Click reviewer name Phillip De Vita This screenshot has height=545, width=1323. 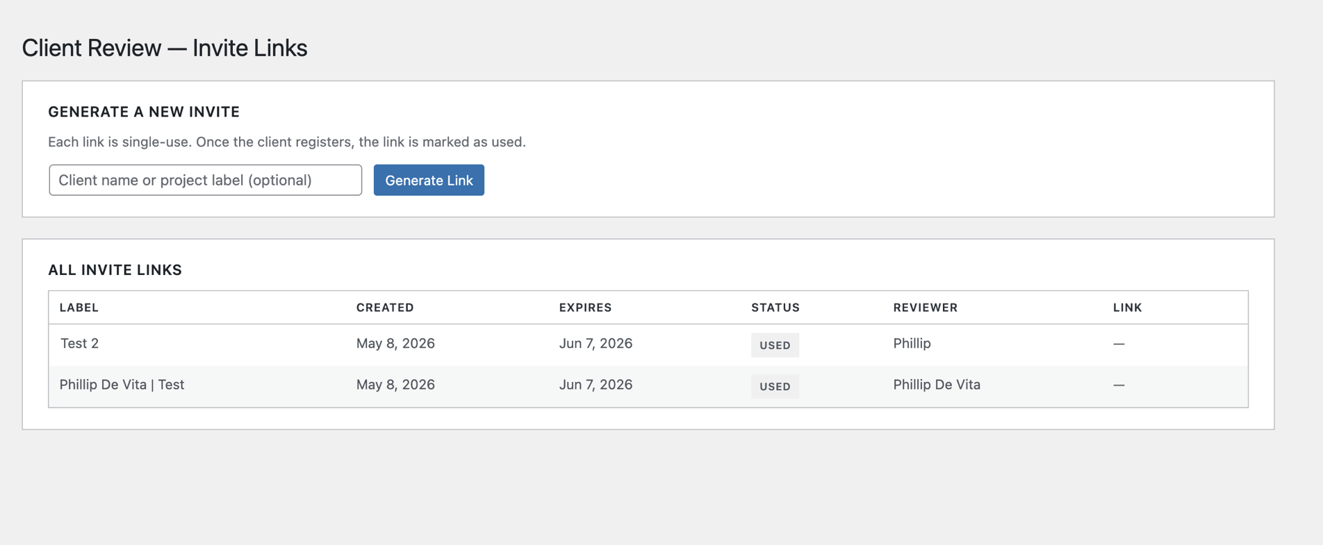[x=937, y=385]
